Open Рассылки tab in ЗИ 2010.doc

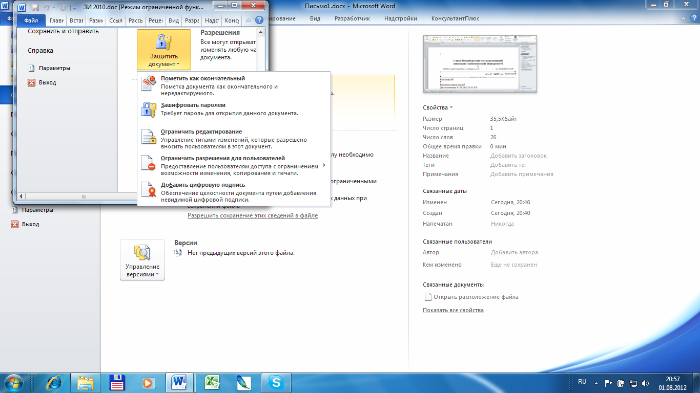pos(135,20)
